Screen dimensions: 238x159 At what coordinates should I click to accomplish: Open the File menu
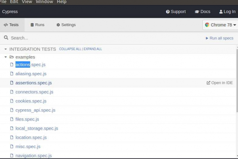coord(3,2)
